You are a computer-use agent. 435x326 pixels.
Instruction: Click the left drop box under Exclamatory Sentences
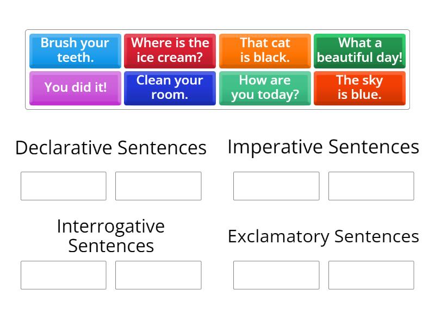(276, 275)
